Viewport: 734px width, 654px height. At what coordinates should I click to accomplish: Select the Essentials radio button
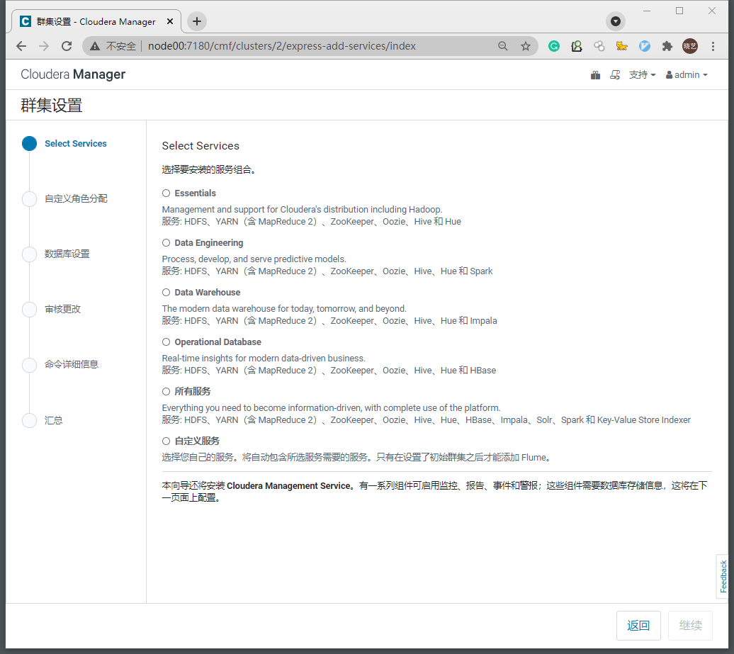pos(166,193)
